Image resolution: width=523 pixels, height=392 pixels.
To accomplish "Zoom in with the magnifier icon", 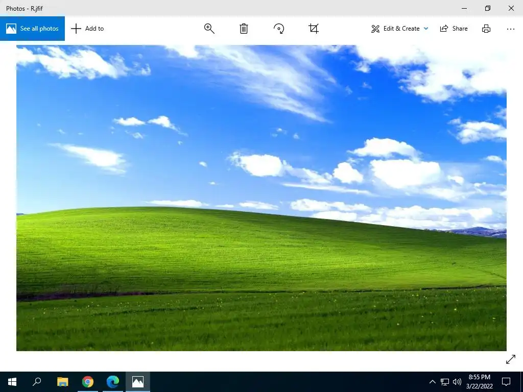I will pos(209,29).
